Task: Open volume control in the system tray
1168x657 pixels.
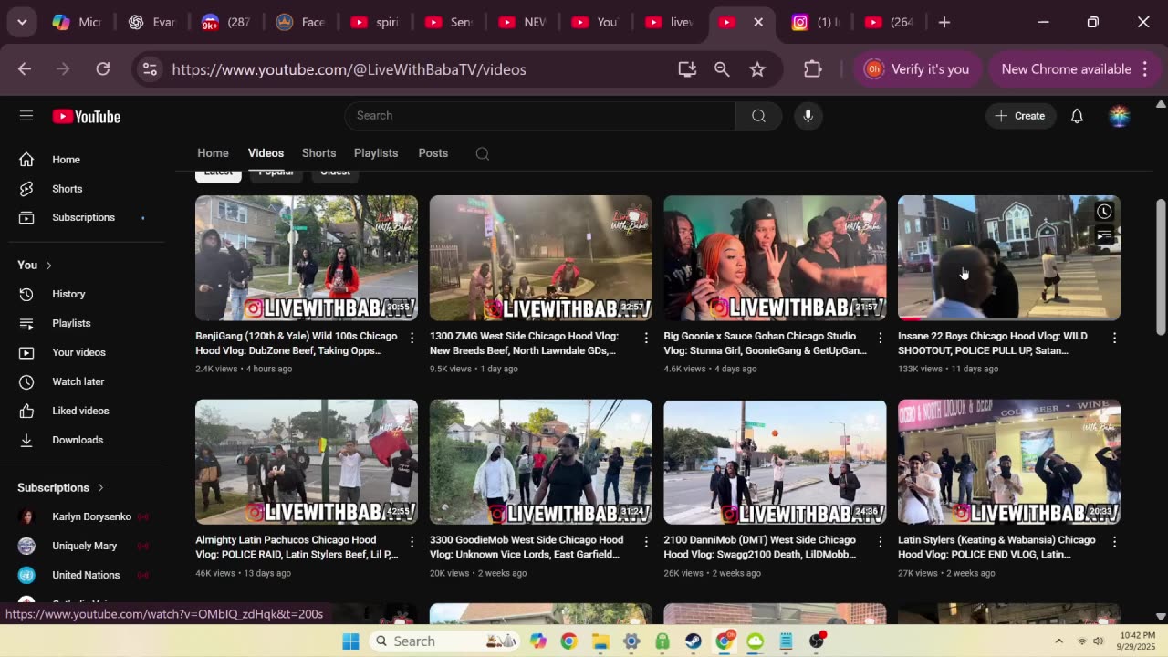Action: (x=1098, y=641)
